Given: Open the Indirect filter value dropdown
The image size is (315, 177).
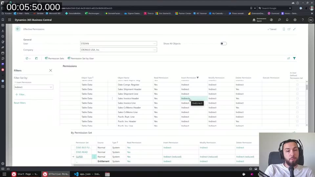Looking at the screenshot, I should (51, 87).
